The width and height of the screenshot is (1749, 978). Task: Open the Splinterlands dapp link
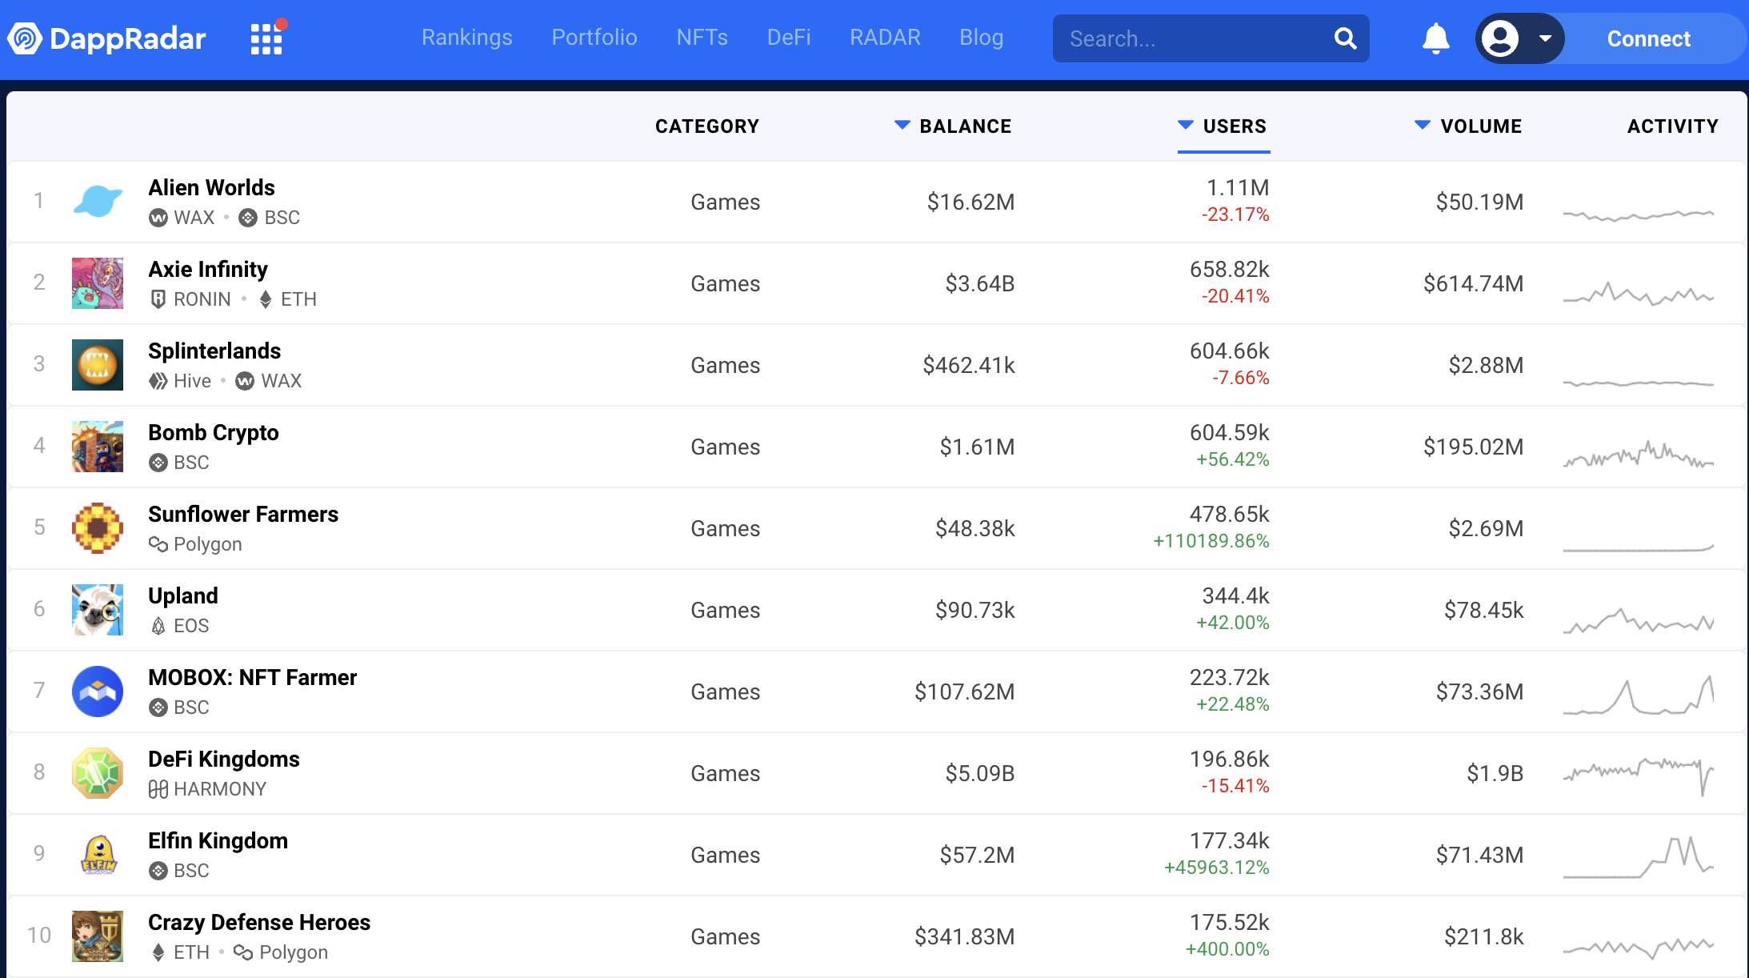(214, 351)
